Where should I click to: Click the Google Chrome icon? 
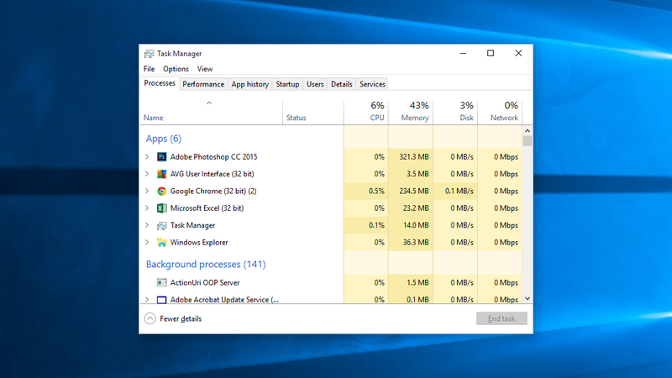click(x=161, y=192)
